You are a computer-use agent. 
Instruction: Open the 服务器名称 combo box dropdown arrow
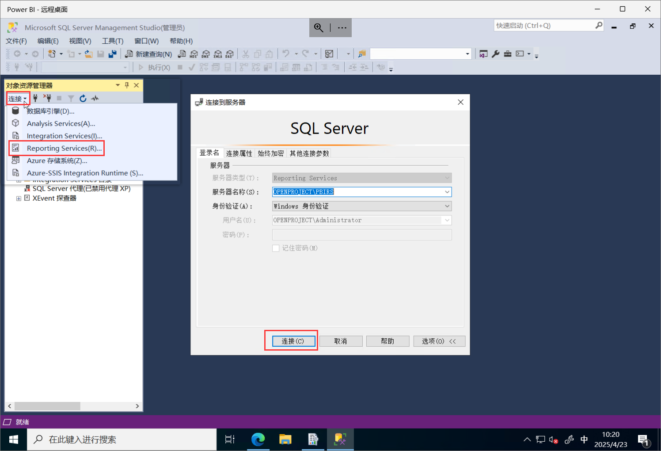pyautogui.click(x=447, y=192)
